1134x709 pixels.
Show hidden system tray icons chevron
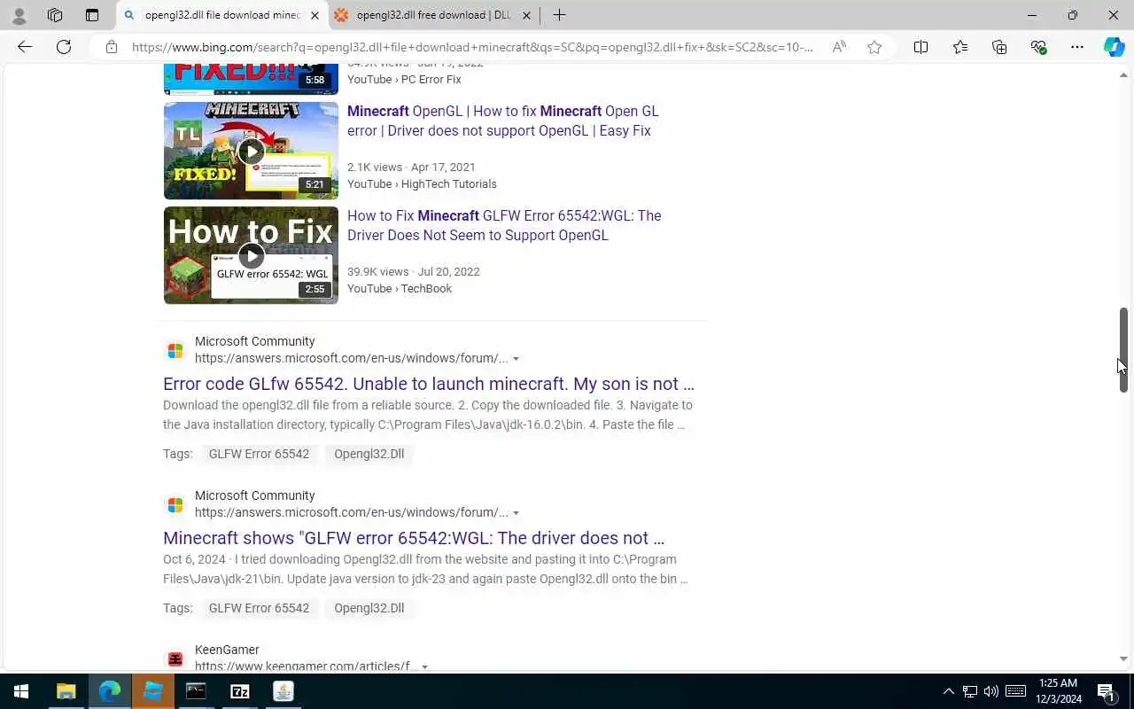pos(948,691)
